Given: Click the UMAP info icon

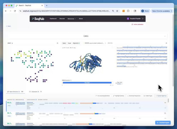Looking at the screenshot, I should pos(12,43).
